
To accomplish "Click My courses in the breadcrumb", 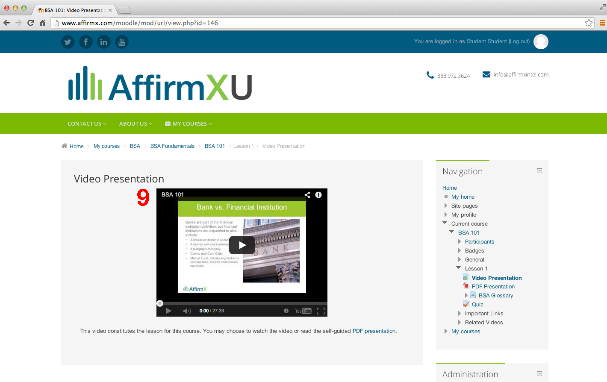I will pos(106,146).
